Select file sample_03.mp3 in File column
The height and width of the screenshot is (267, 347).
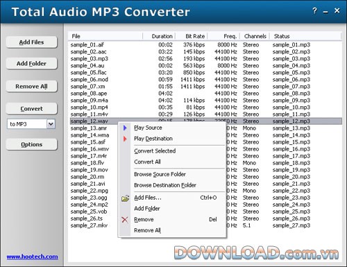coord(90,59)
